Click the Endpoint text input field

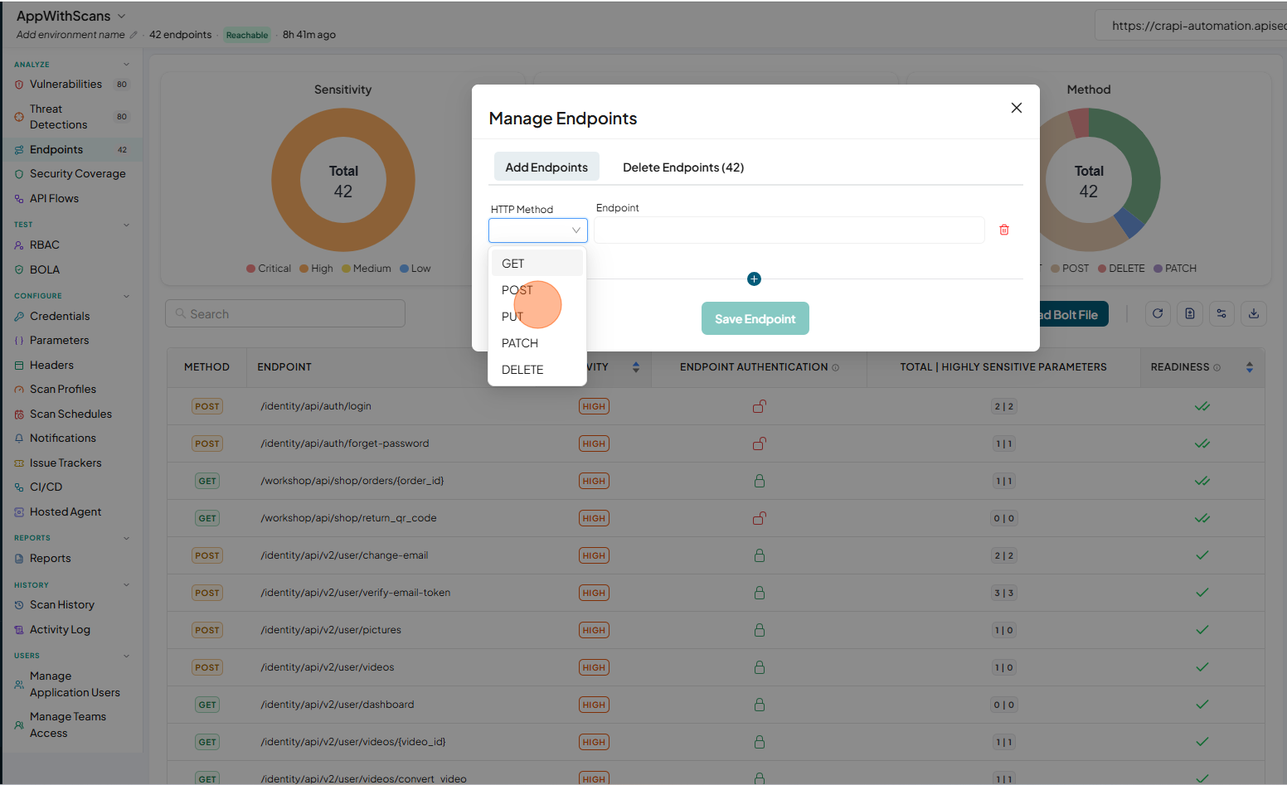point(789,230)
